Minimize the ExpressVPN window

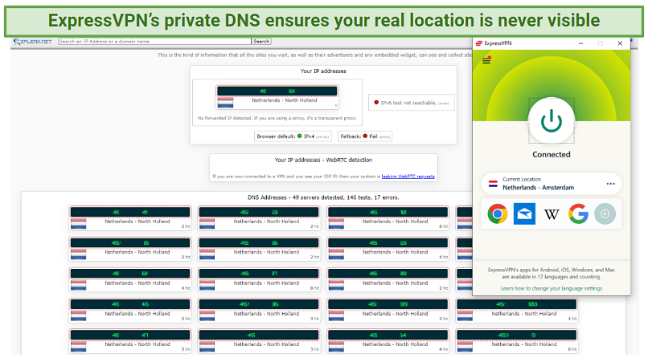point(580,43)
